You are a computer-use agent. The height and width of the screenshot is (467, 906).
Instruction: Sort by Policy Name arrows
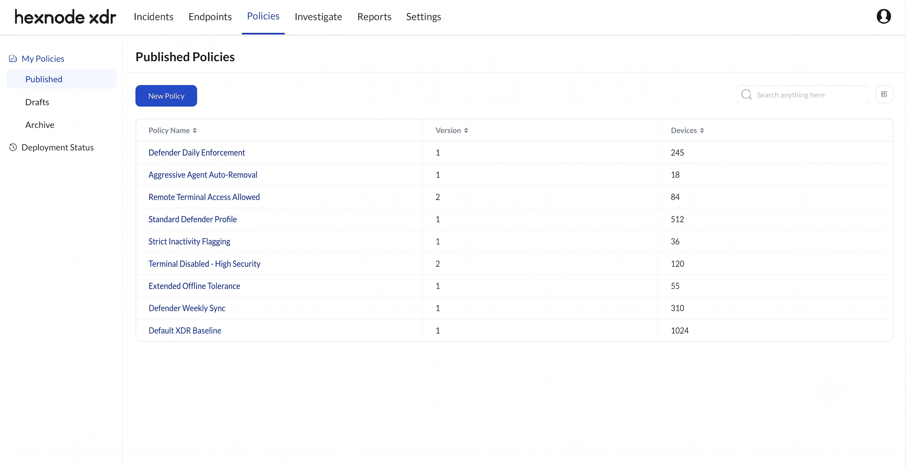pyautogui.click(x=195, y=130)
